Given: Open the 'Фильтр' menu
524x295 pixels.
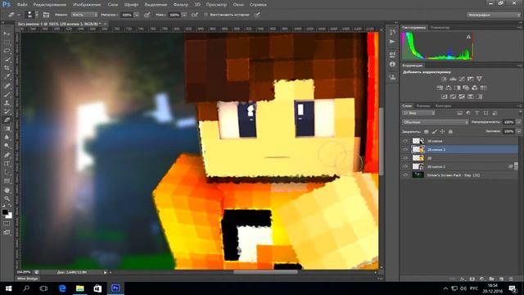Looking at the screenshot, I should (x=181, y=5).
